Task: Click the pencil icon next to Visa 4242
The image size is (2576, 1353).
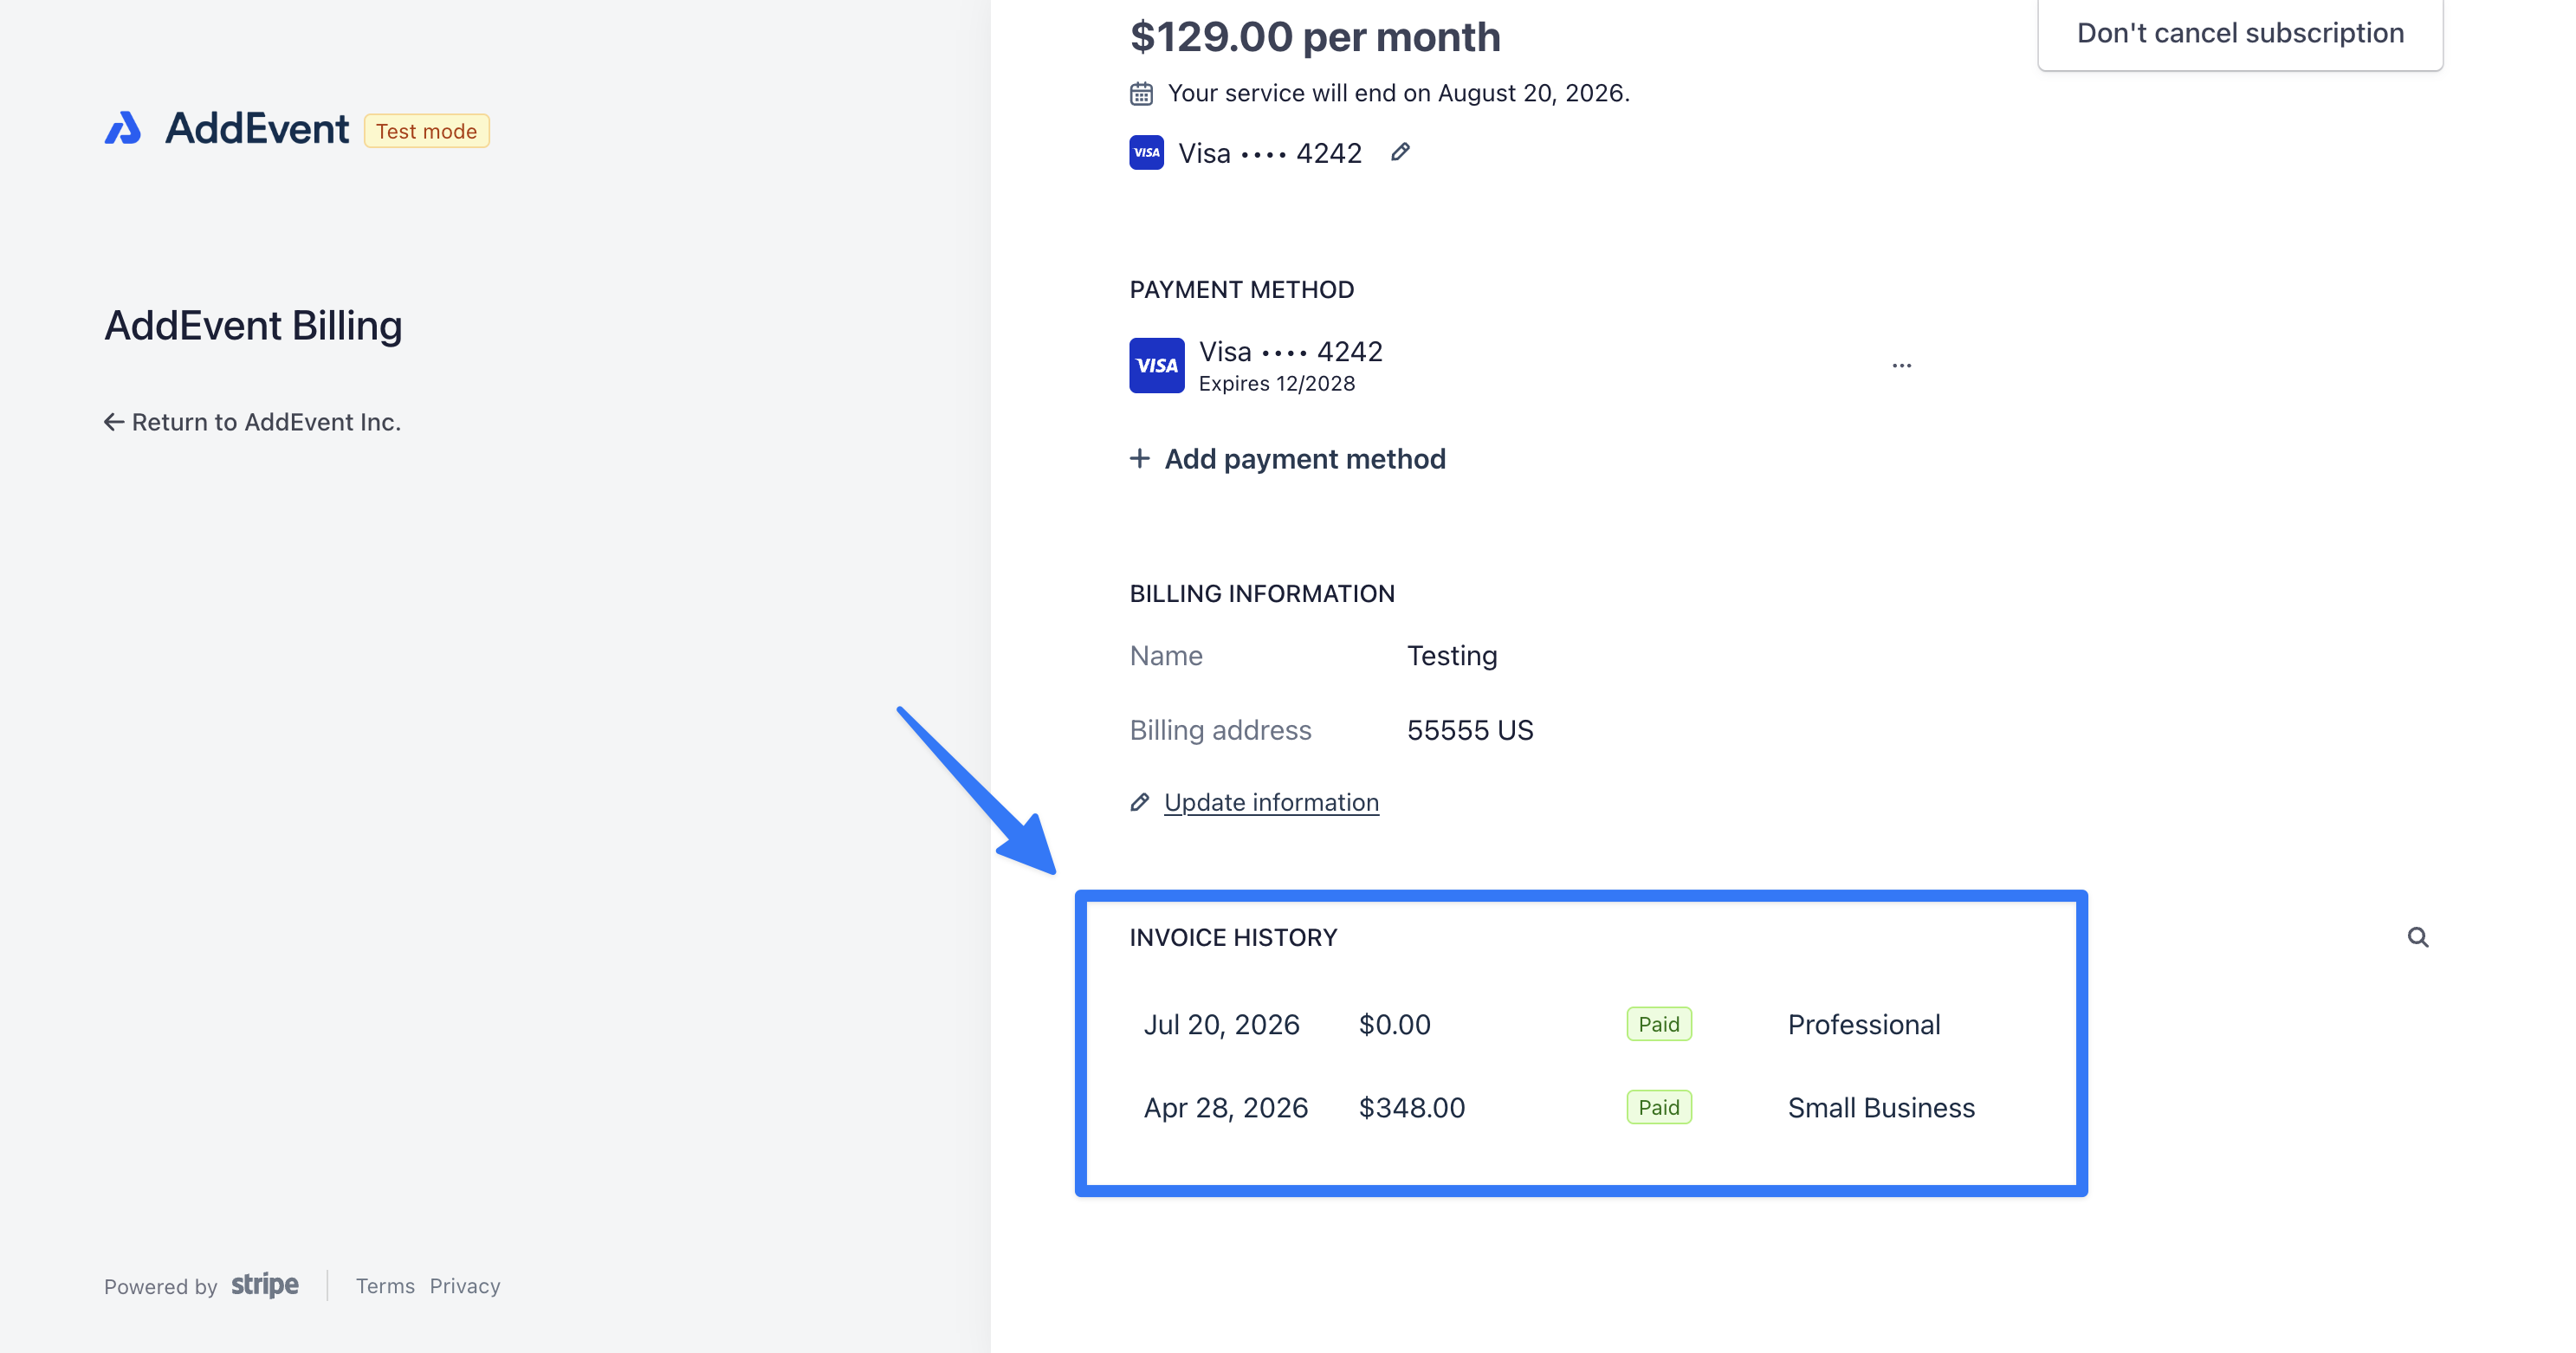Action: click(x=1400, y=152)
